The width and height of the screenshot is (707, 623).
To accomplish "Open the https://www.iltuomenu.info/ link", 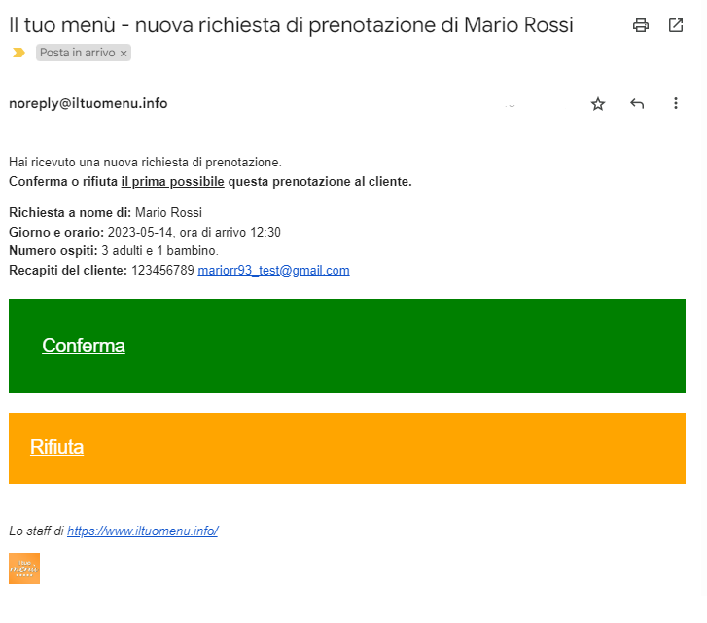I will (143, 531).
